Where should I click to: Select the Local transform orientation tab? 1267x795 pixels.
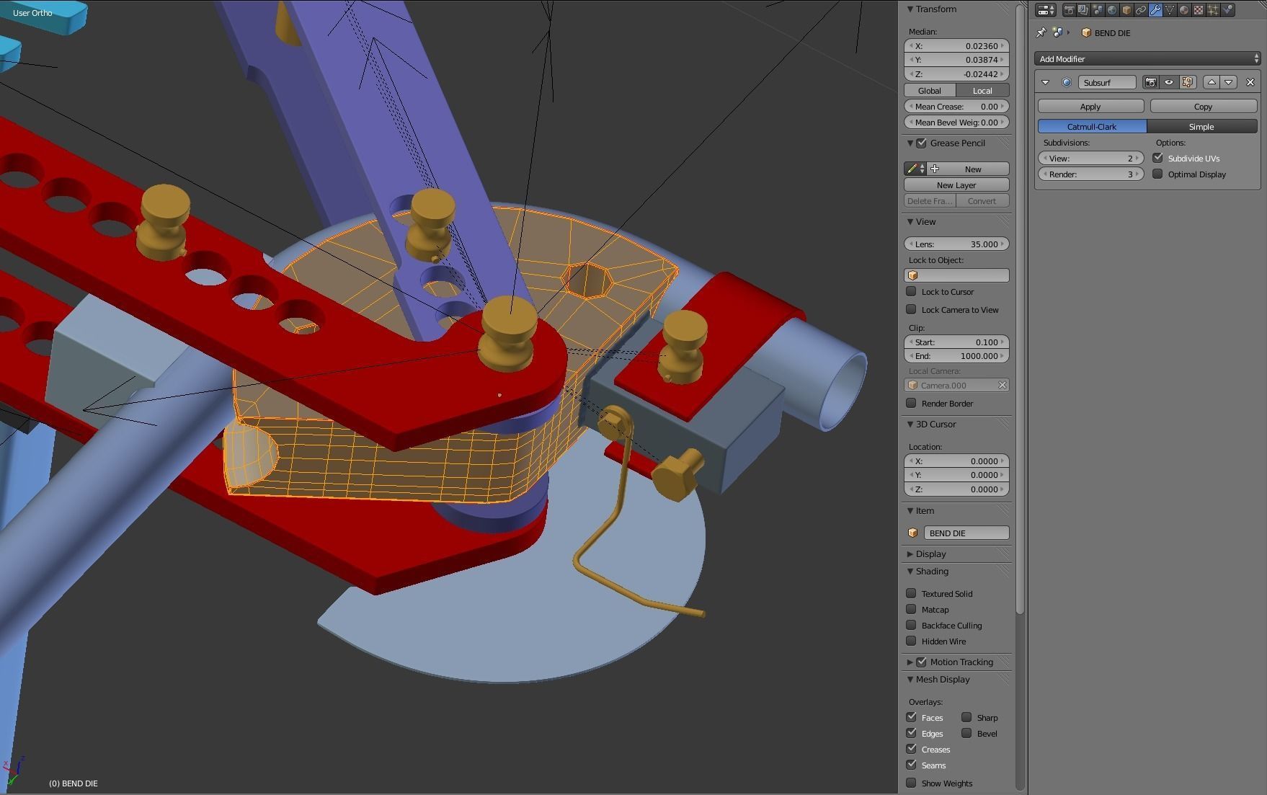pos(982,90)
